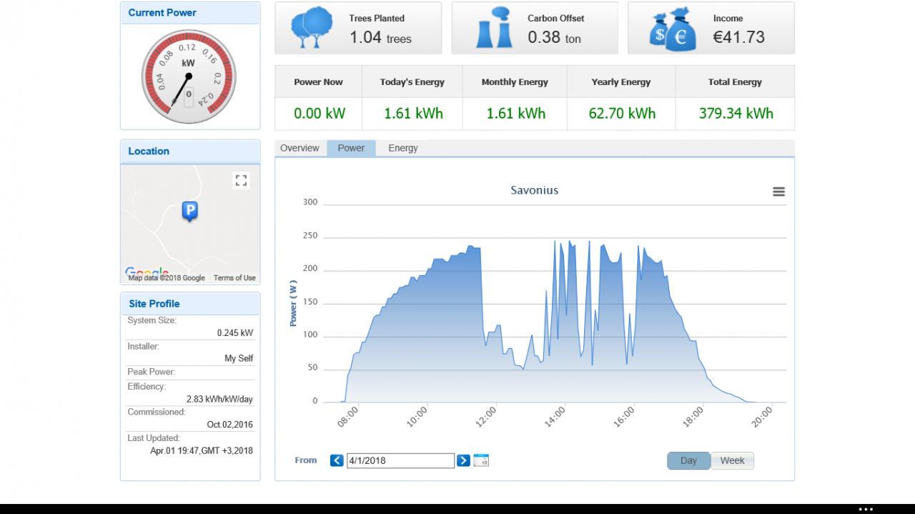Click the Location panel header
This screenshot has width=915, height=514.
coord(190,152)
